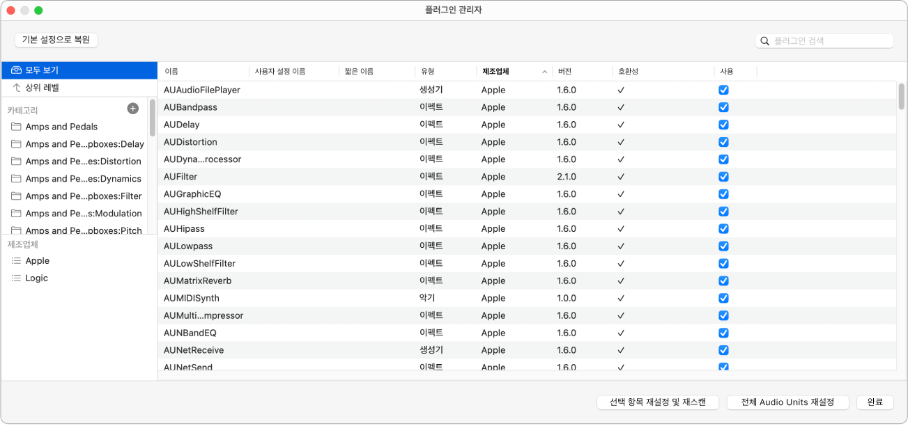
Task: Select the AUDyna...rocessor row name
Action: click(202, 159)
